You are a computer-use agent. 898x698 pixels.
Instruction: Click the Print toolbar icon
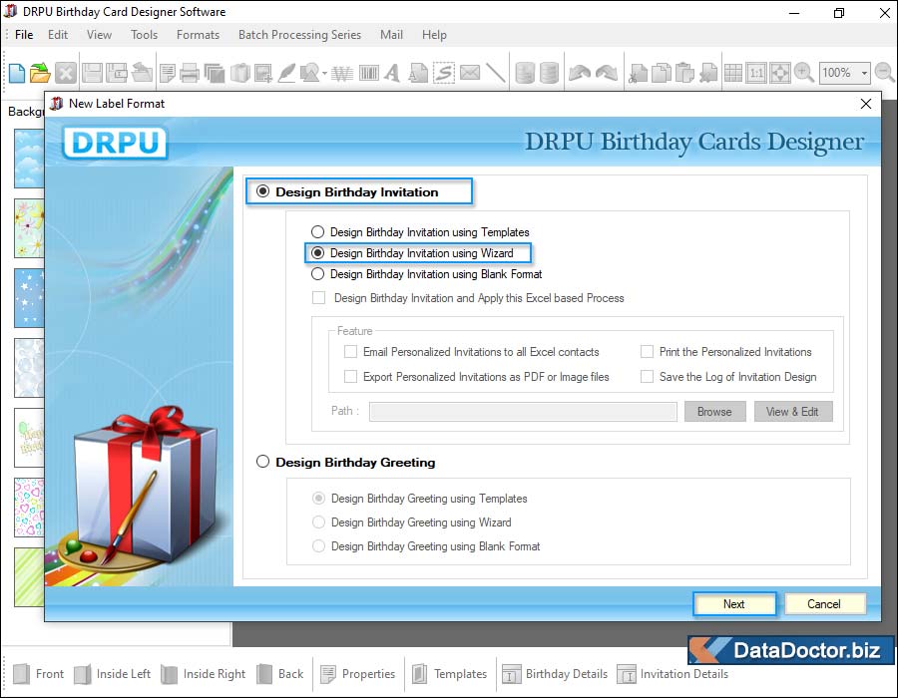pyautogui.click(x=189, y=73)
